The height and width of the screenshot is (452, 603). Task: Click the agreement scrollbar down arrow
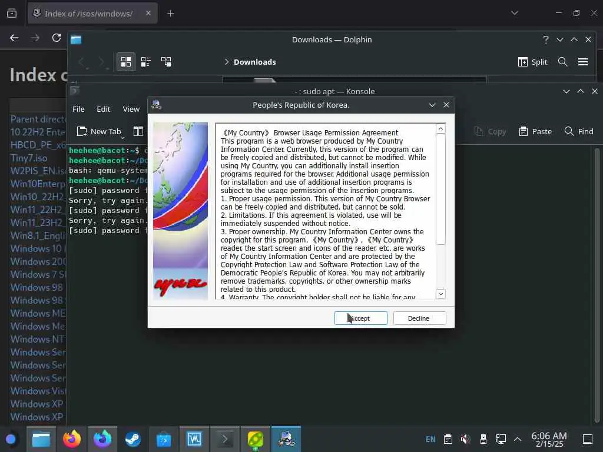(x=440, y=294)
